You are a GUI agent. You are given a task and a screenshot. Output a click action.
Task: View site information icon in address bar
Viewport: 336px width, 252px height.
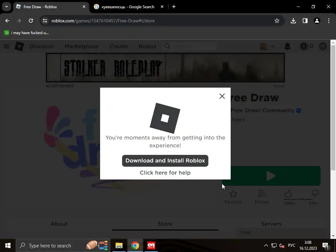point(45,21)
